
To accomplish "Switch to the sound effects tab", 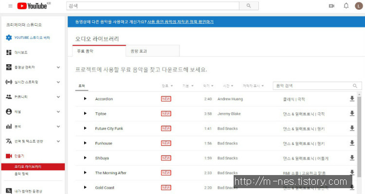I will click(152, 51).
